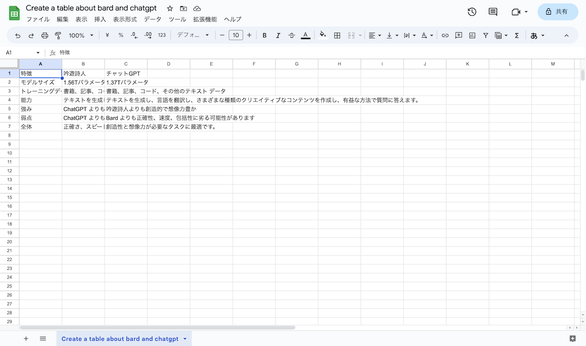Click the font size field showing 10

coord(236,35)
